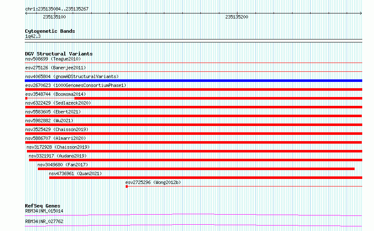Image resolution: width=374 pixels, height=231 pixels.
Task: Click the thin red line of esv2725296
Action: 245,186
